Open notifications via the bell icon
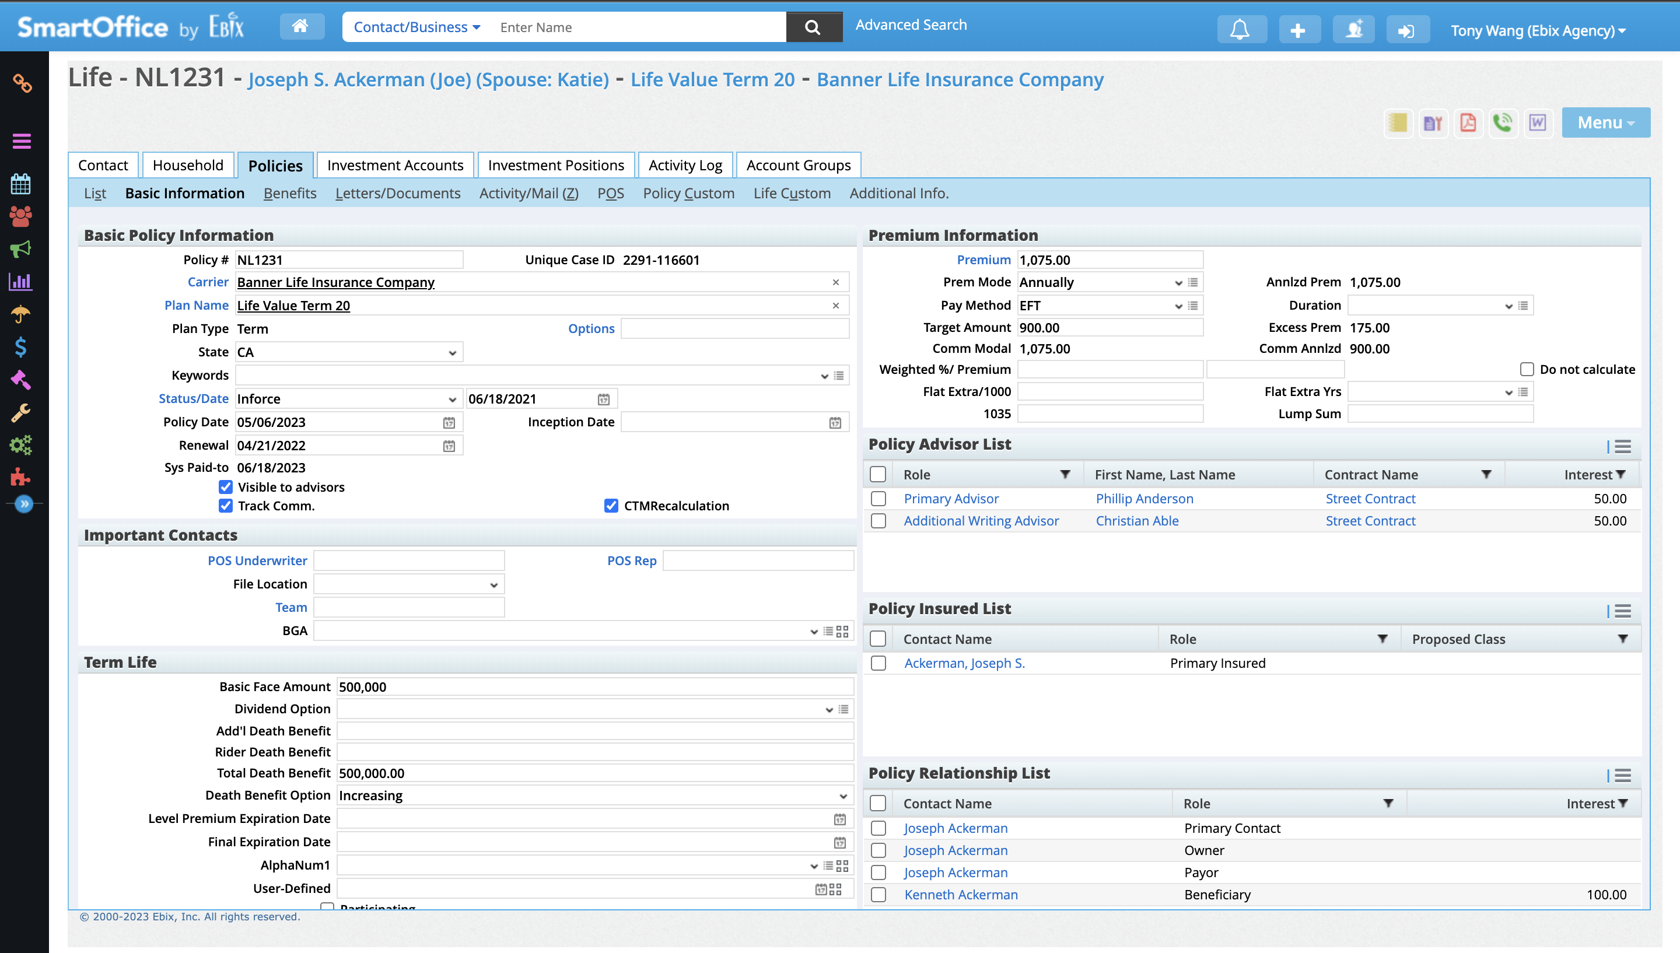The height and width of the screenshot is (953, 1680). tap(1240, 29)
